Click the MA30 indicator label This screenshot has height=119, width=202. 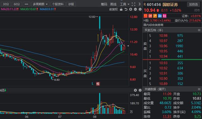coord(29,9)
